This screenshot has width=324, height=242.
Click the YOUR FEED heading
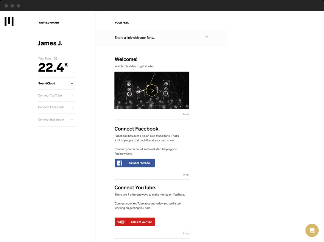[x=122, y=23]
